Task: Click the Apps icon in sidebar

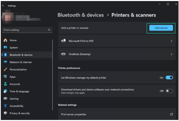Action: click(5, 77)
